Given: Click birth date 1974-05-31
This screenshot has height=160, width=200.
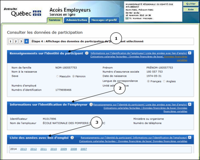Looking at the screenshot, I should (x=154, y=76).
